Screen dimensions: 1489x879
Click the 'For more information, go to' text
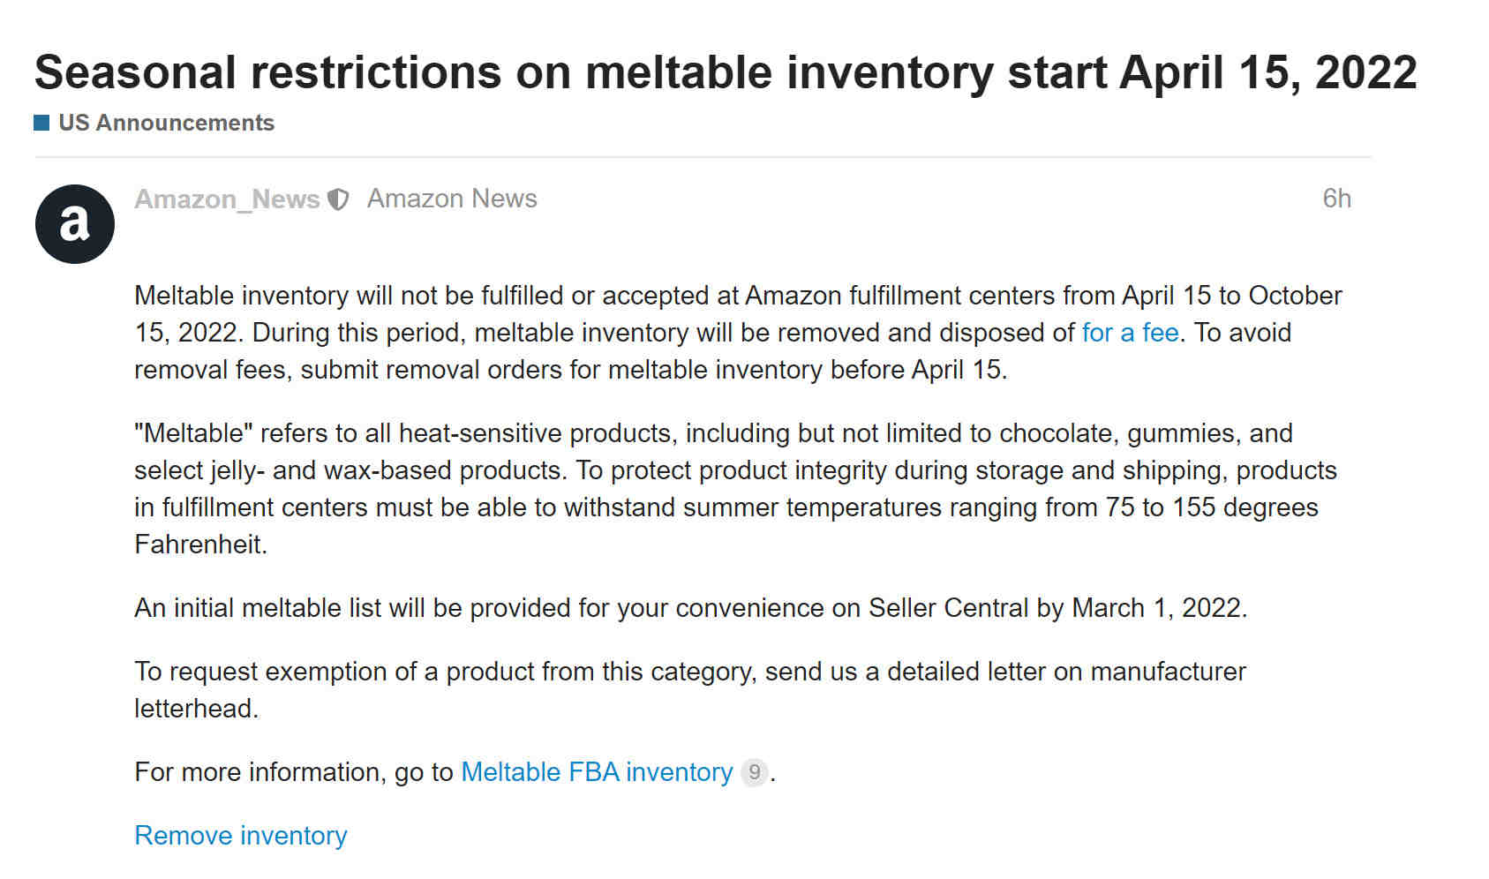click(x=294, y=772)
